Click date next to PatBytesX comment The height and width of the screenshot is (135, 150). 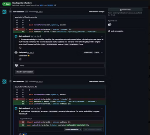point(31,53)
